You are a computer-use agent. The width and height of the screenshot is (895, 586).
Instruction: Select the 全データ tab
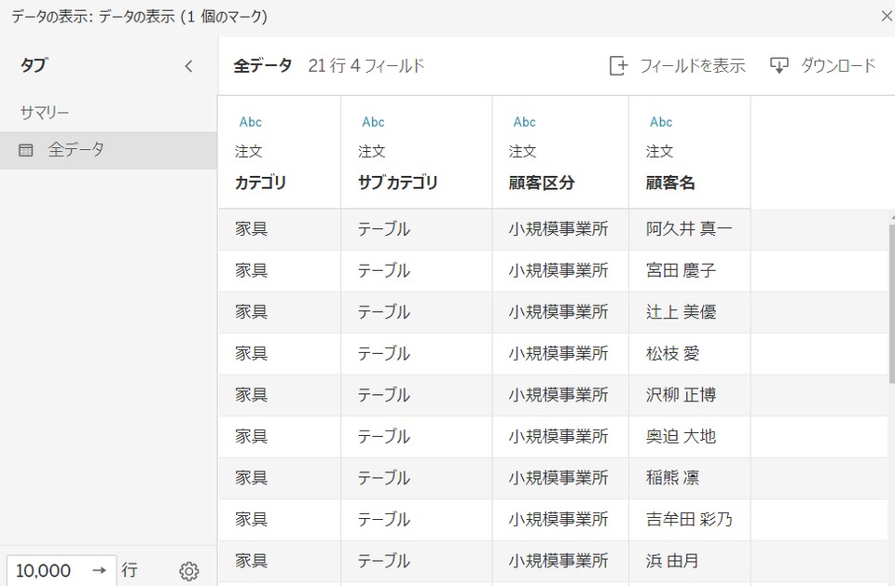[x=108, y=150]
